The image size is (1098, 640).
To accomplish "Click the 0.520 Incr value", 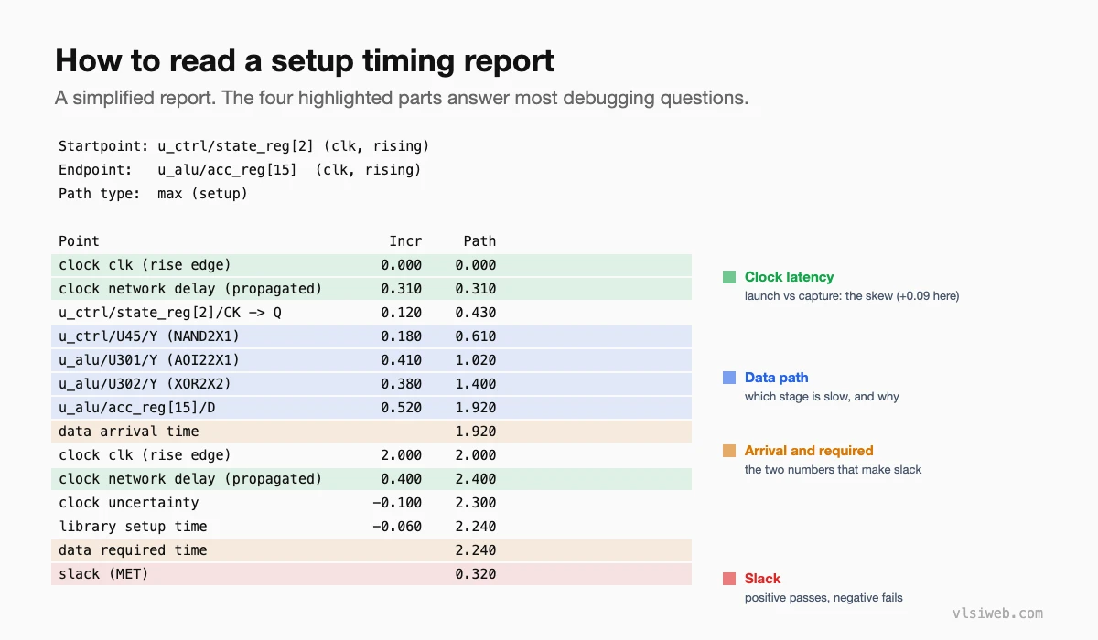I will tap(402, 408).
